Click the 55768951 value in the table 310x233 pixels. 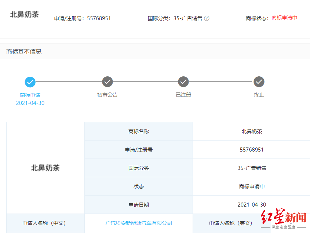pyautogui.click(x=252, y=150)
